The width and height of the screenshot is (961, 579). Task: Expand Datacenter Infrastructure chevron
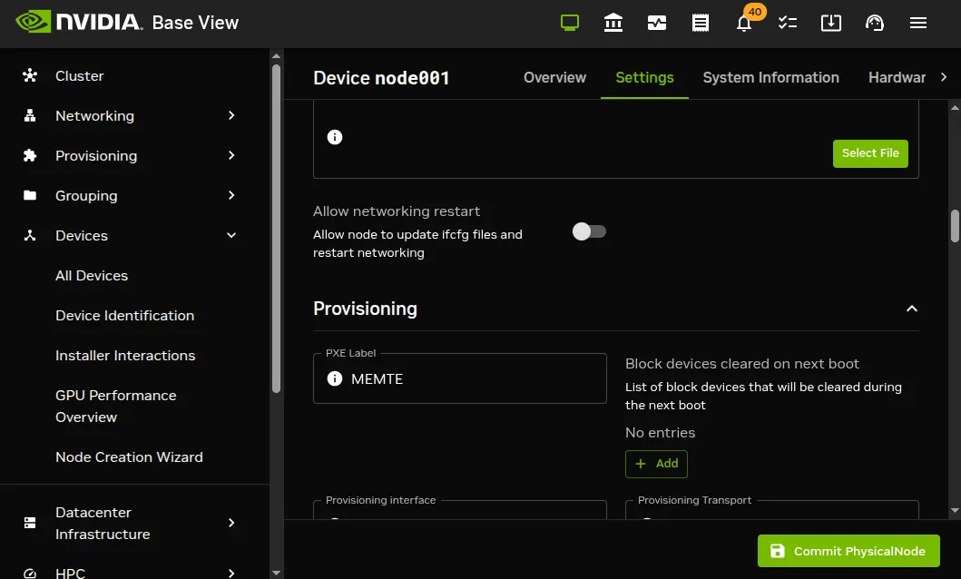pyautogui.click(x=231, y=523)
